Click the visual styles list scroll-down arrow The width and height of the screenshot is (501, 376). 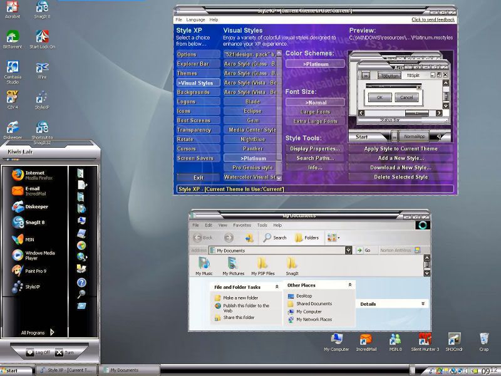coord(279,177)
